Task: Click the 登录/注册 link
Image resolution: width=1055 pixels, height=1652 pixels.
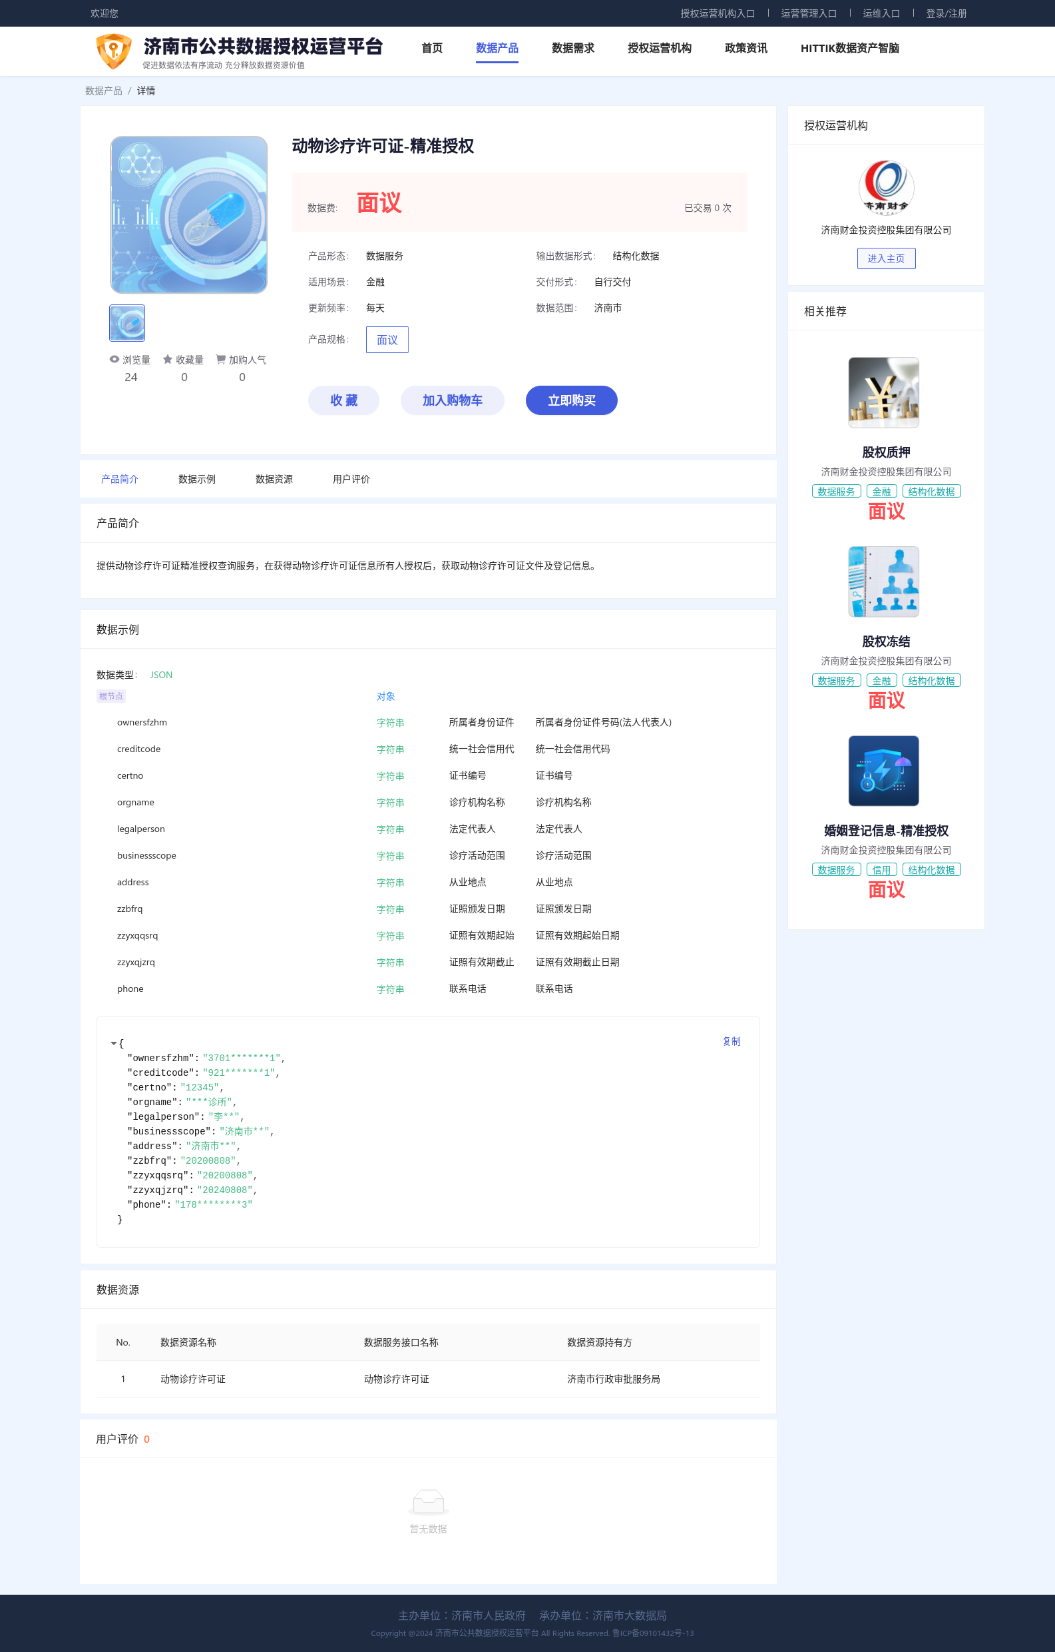Action: (x=946, y=13)
